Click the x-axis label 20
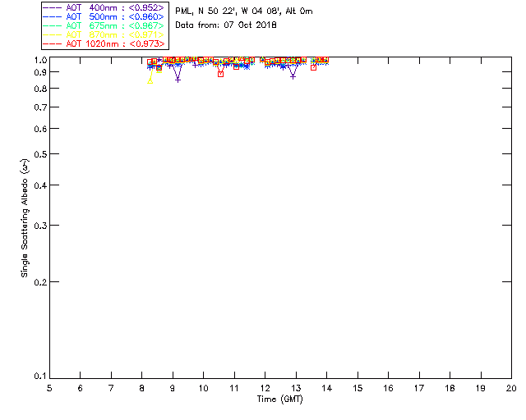The image size is (526, 420). (511, 388)
